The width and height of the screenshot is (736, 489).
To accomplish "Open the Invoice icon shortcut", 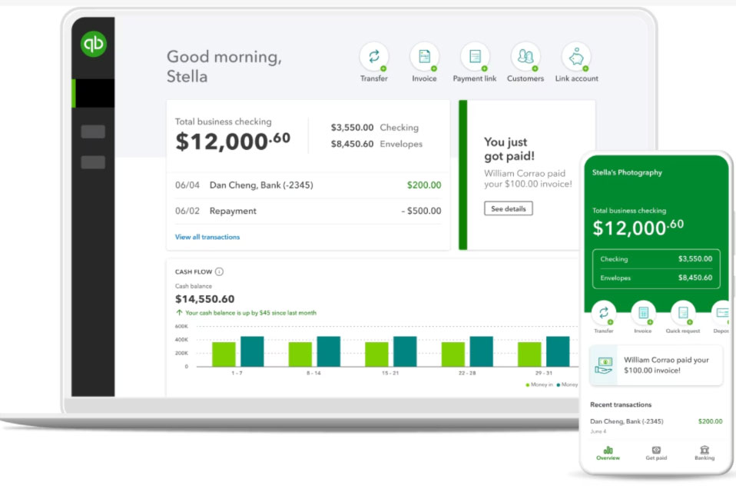I will [x=424, y=56].
